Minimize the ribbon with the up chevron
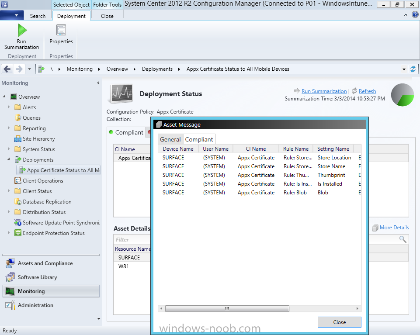 [406, 15]
